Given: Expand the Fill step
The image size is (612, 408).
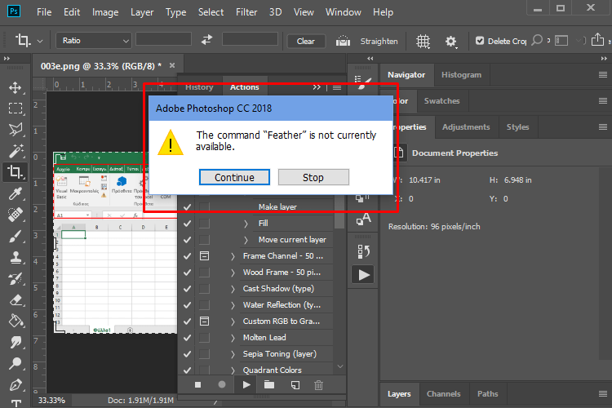Looking at the screenshot, I should 246,224.
